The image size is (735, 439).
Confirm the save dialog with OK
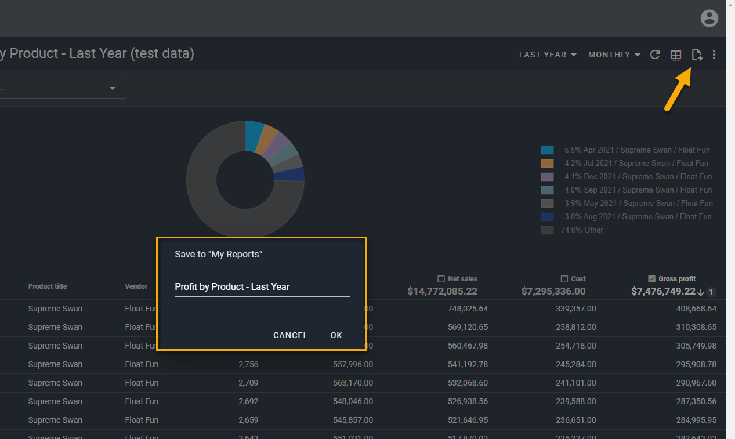click(336, 335)
